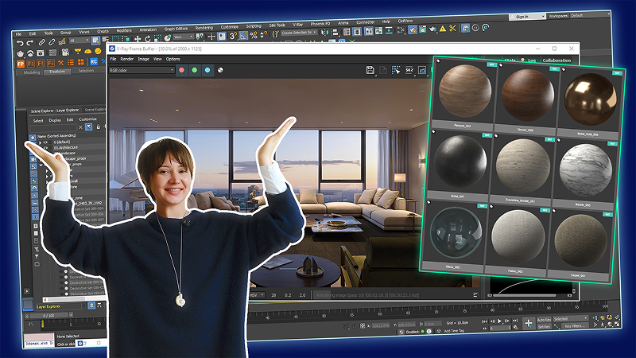Open Workspaces Default dropdown
The height and width of the screenshot is (358, 636).
click(589, 15)
